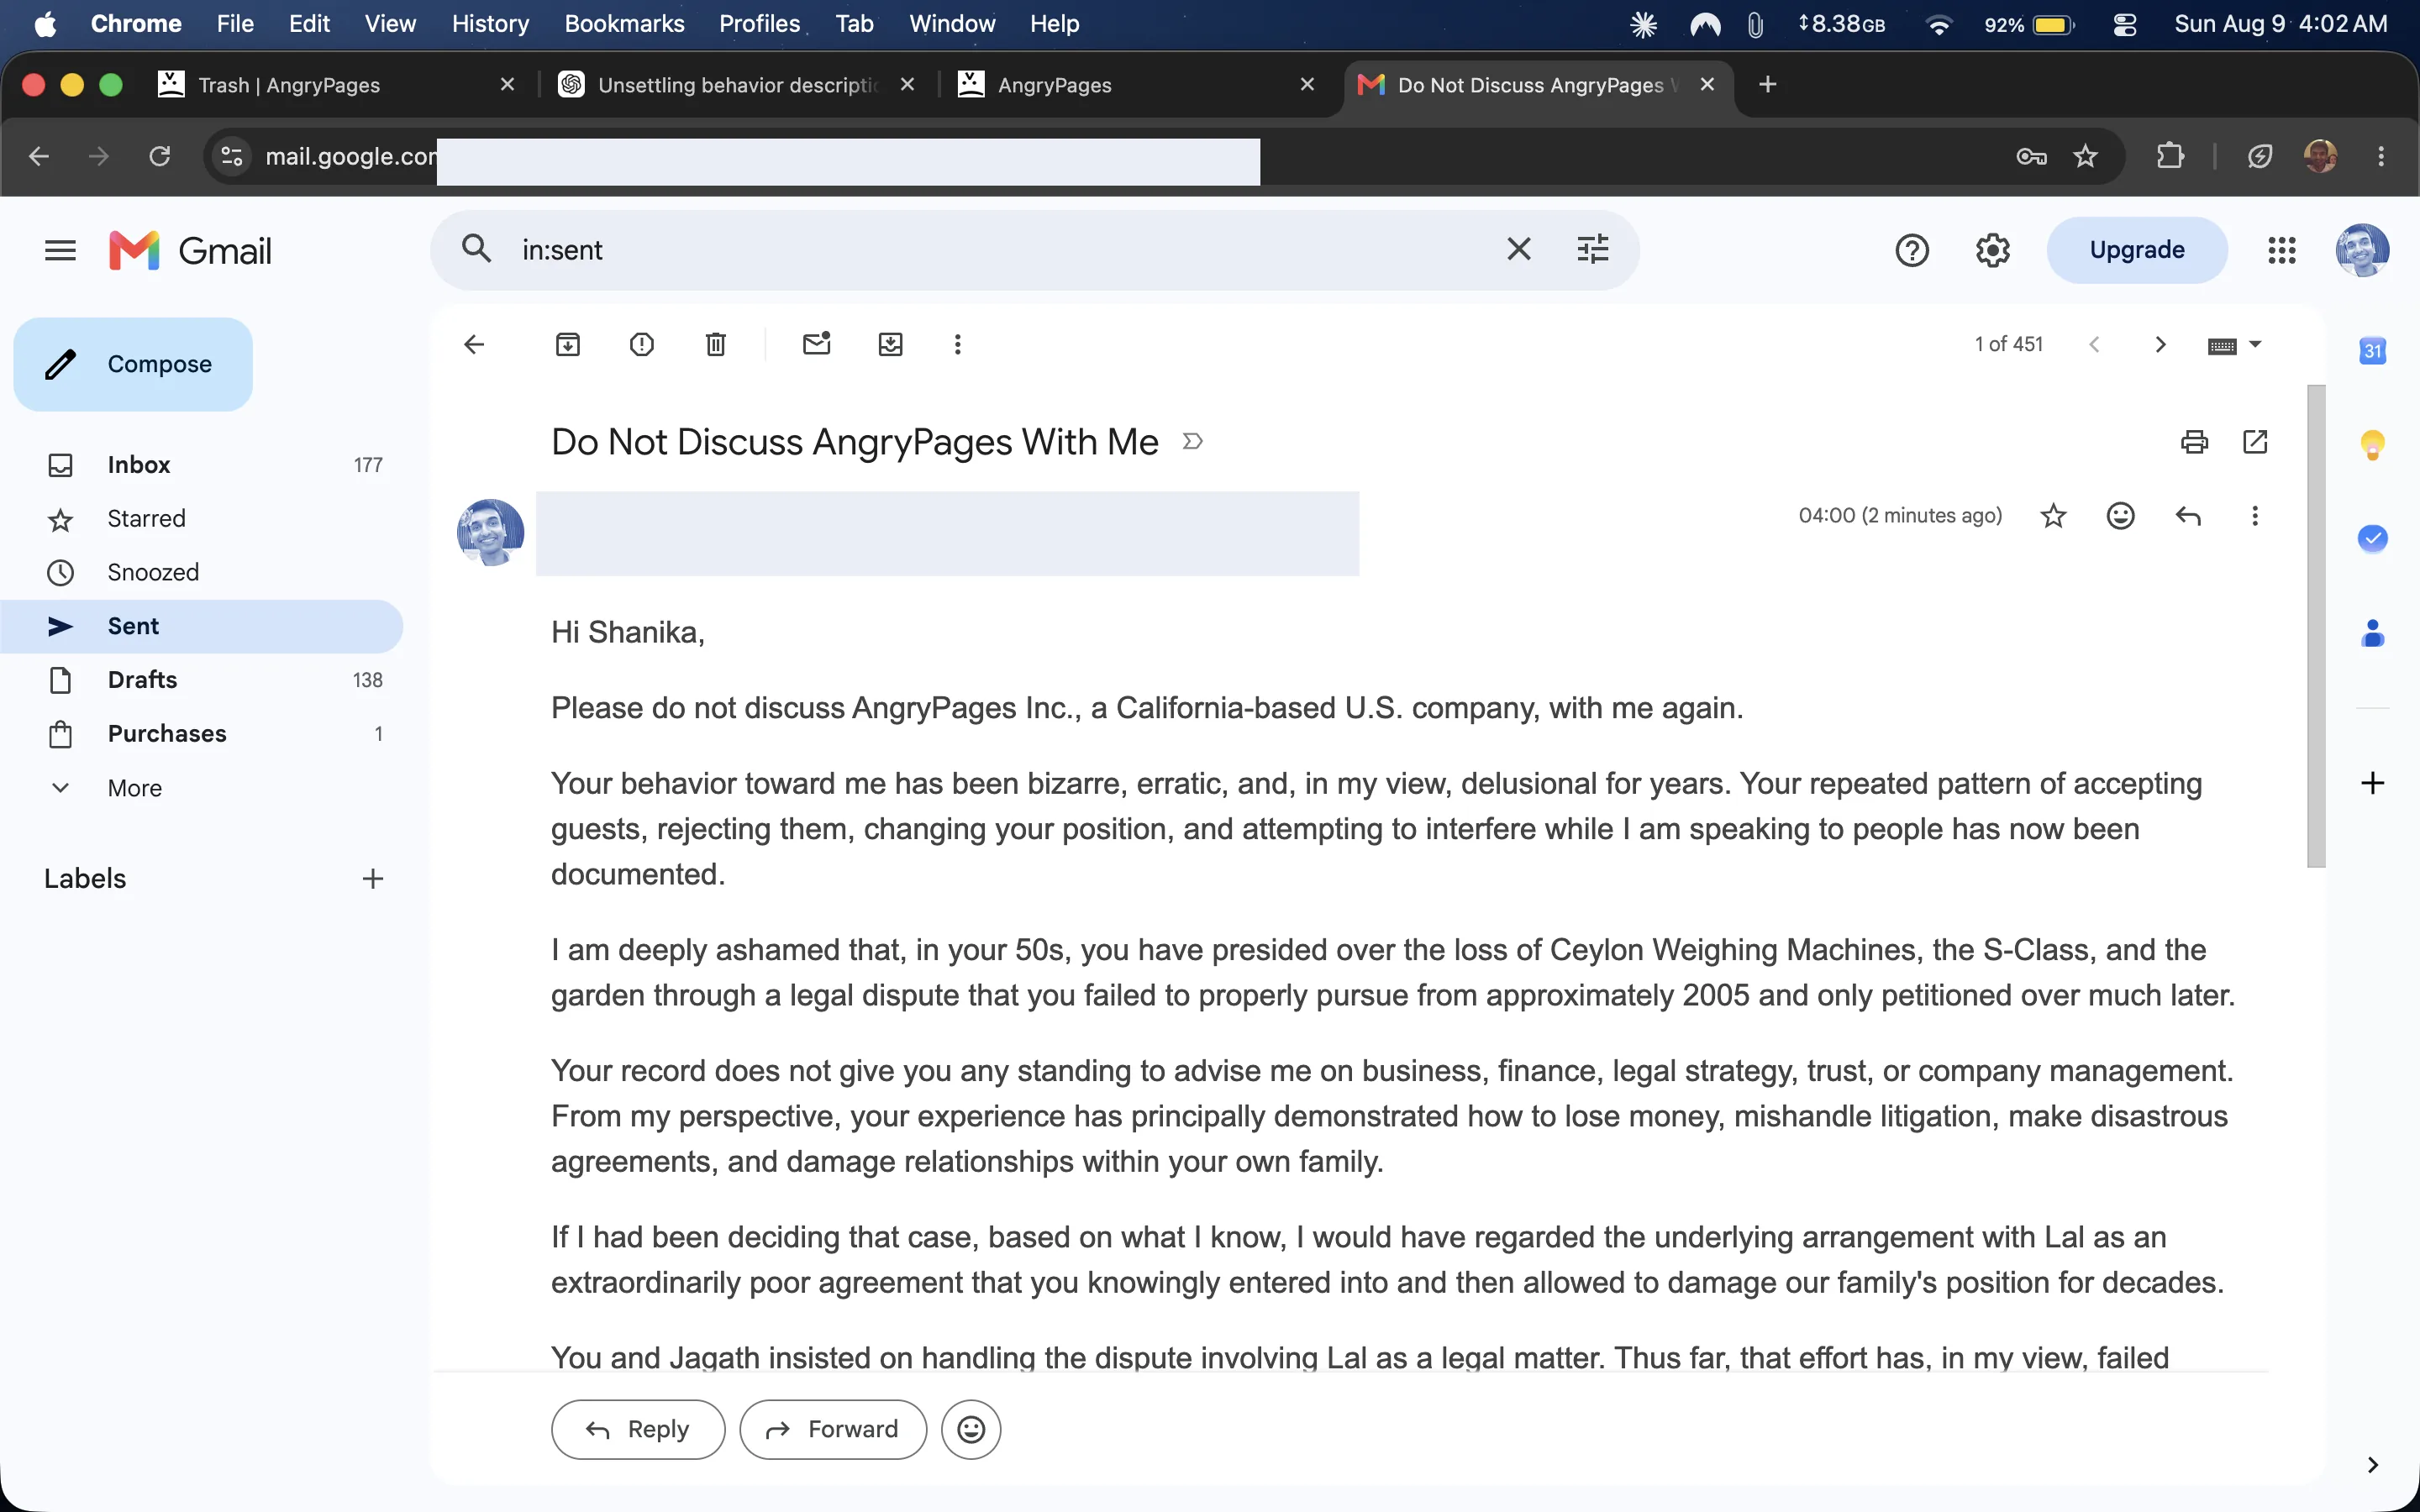Screen dimensions: 2420x1512
Task: Click the Upgrade button
Action: [x=2137, y=250]
